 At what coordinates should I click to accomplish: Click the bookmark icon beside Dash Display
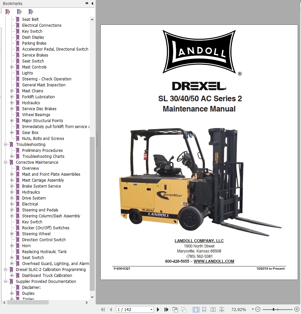(18, 37)
